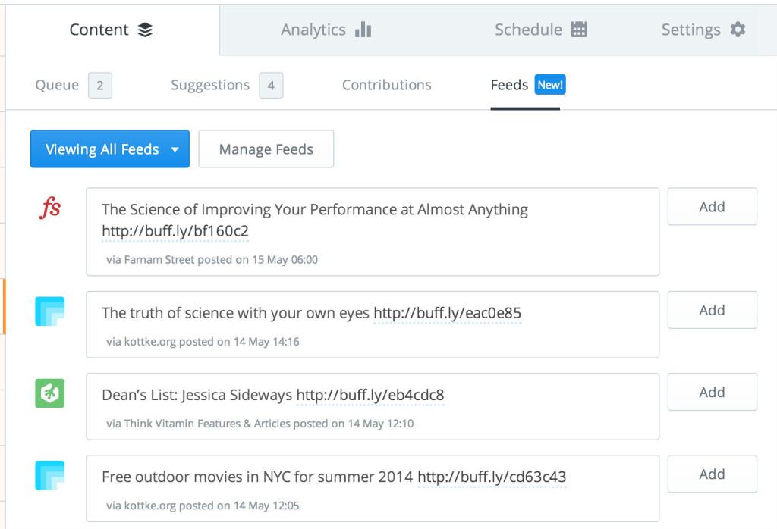Image resolution: width=777 pixels, height=529 pixels.
Task: Open the buff.ly/bf160c2 link
Action: pyautogui.click(x=175, y=230)
